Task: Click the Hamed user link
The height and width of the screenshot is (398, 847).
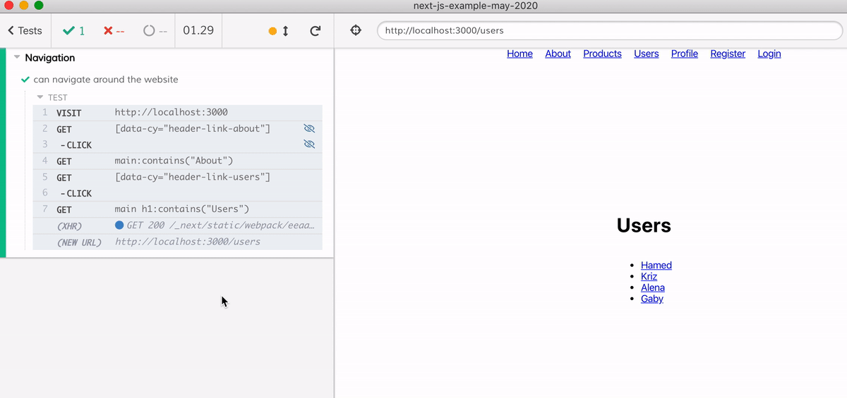Action: coord(656,265)
